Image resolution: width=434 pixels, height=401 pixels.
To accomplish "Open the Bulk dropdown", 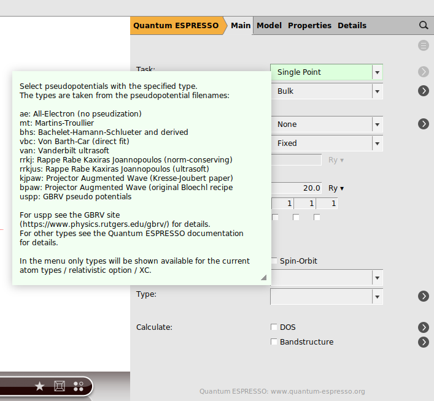I will [x=327, y=91].
